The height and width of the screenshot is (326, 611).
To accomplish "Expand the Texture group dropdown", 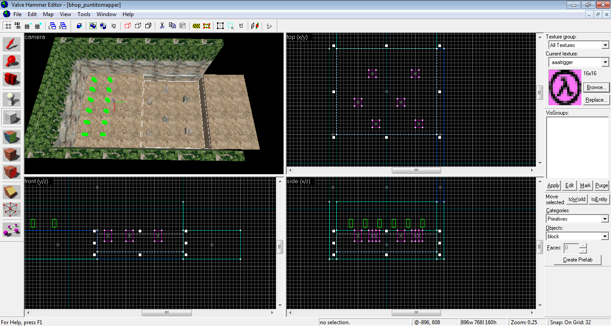I will tap(605, 45).
